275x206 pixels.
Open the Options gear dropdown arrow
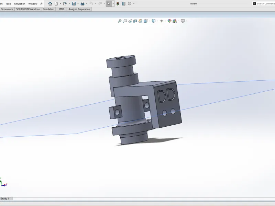(x=134, y=3)
